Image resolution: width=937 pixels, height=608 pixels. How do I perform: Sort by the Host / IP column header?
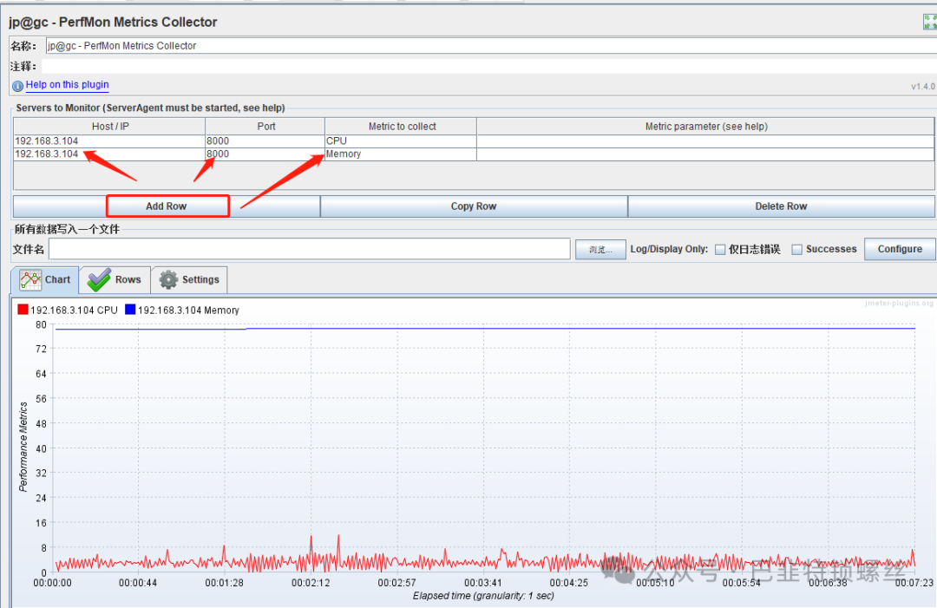109,126
